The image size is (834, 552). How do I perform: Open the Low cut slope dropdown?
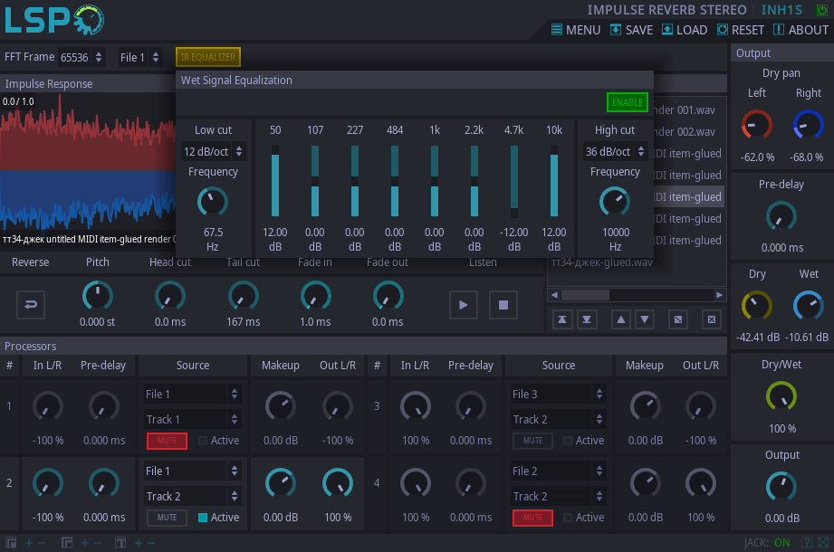213,151
